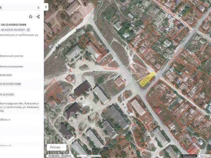Click the coordinate readout at the map's bottom

[x=59, y=156]
